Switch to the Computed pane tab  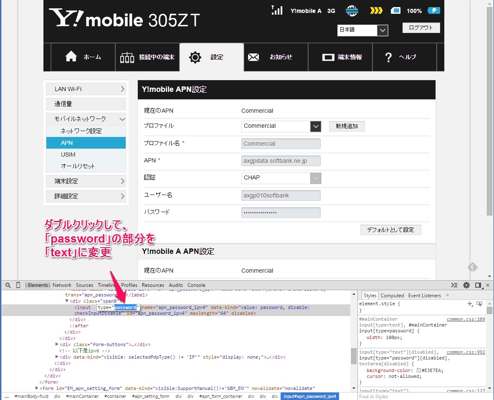click(x=392, y=296)
